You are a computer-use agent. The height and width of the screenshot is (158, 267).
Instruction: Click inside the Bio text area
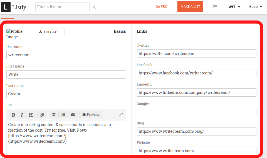point(66,137)
